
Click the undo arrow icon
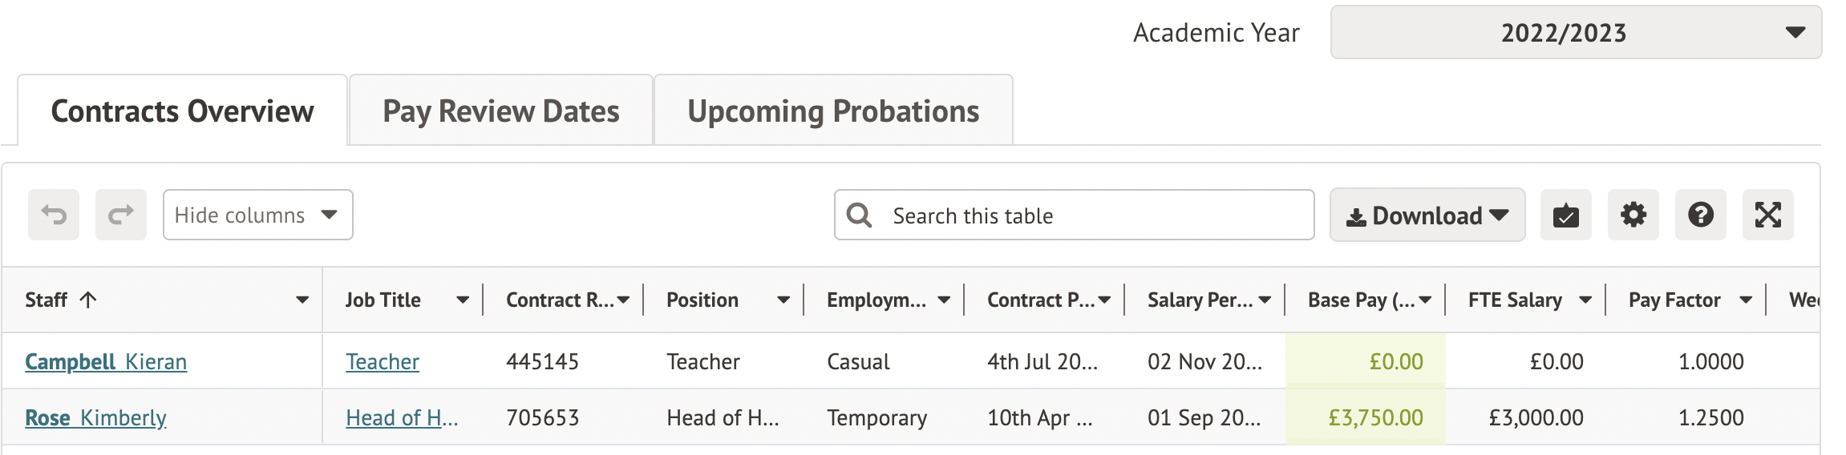(54, 215)
